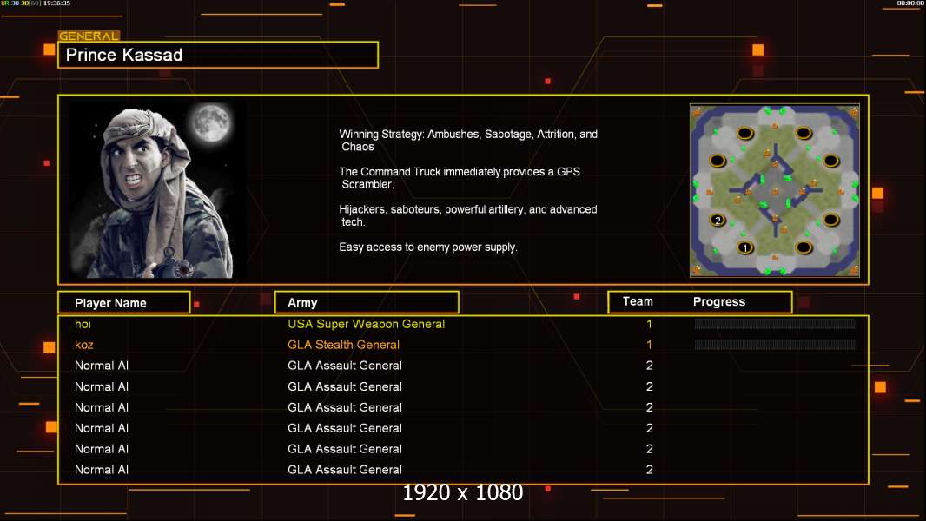The image size is (926, 521).
Task: Select Prince Kassad's portrait image
Action: (156, 190)
